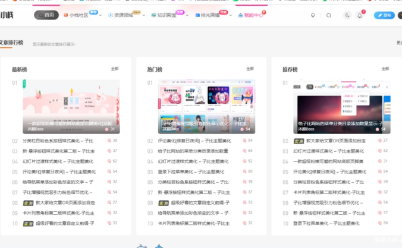The height and width of the screenshot is (248, 402).
Task: Click the 实测 badge on 最新榜 row 08
Action: tap(28, 203)
